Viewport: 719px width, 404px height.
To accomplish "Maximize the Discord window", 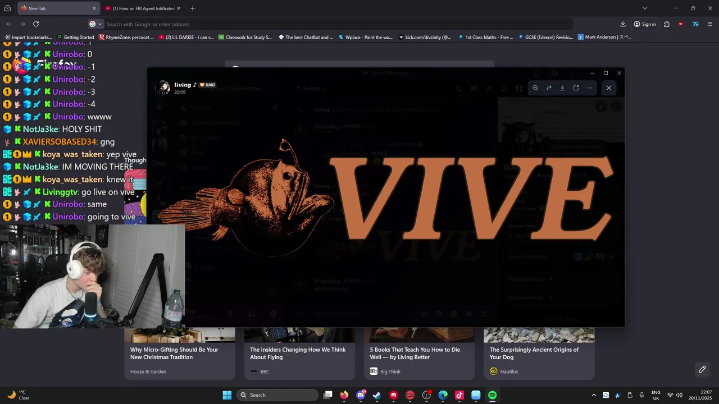I will click(x=606, y=73).
